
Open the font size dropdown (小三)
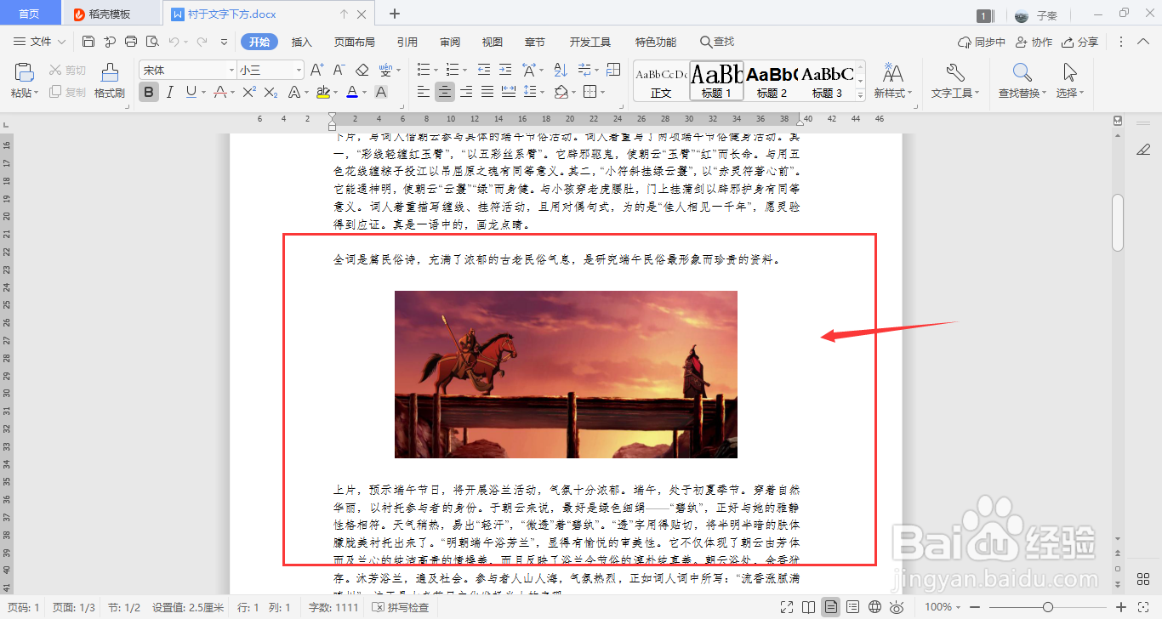[x=298, y=70]
